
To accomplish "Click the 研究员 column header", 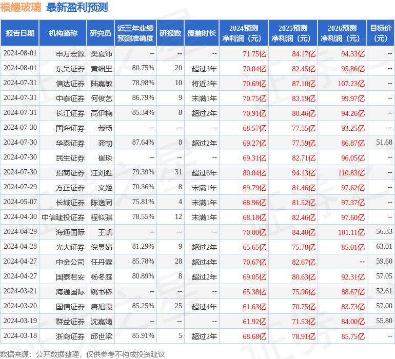I will [101, 33].
